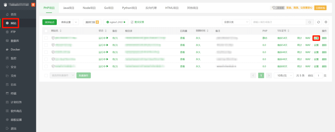Tick the checkbox of the 剩余80天 row

46,66
